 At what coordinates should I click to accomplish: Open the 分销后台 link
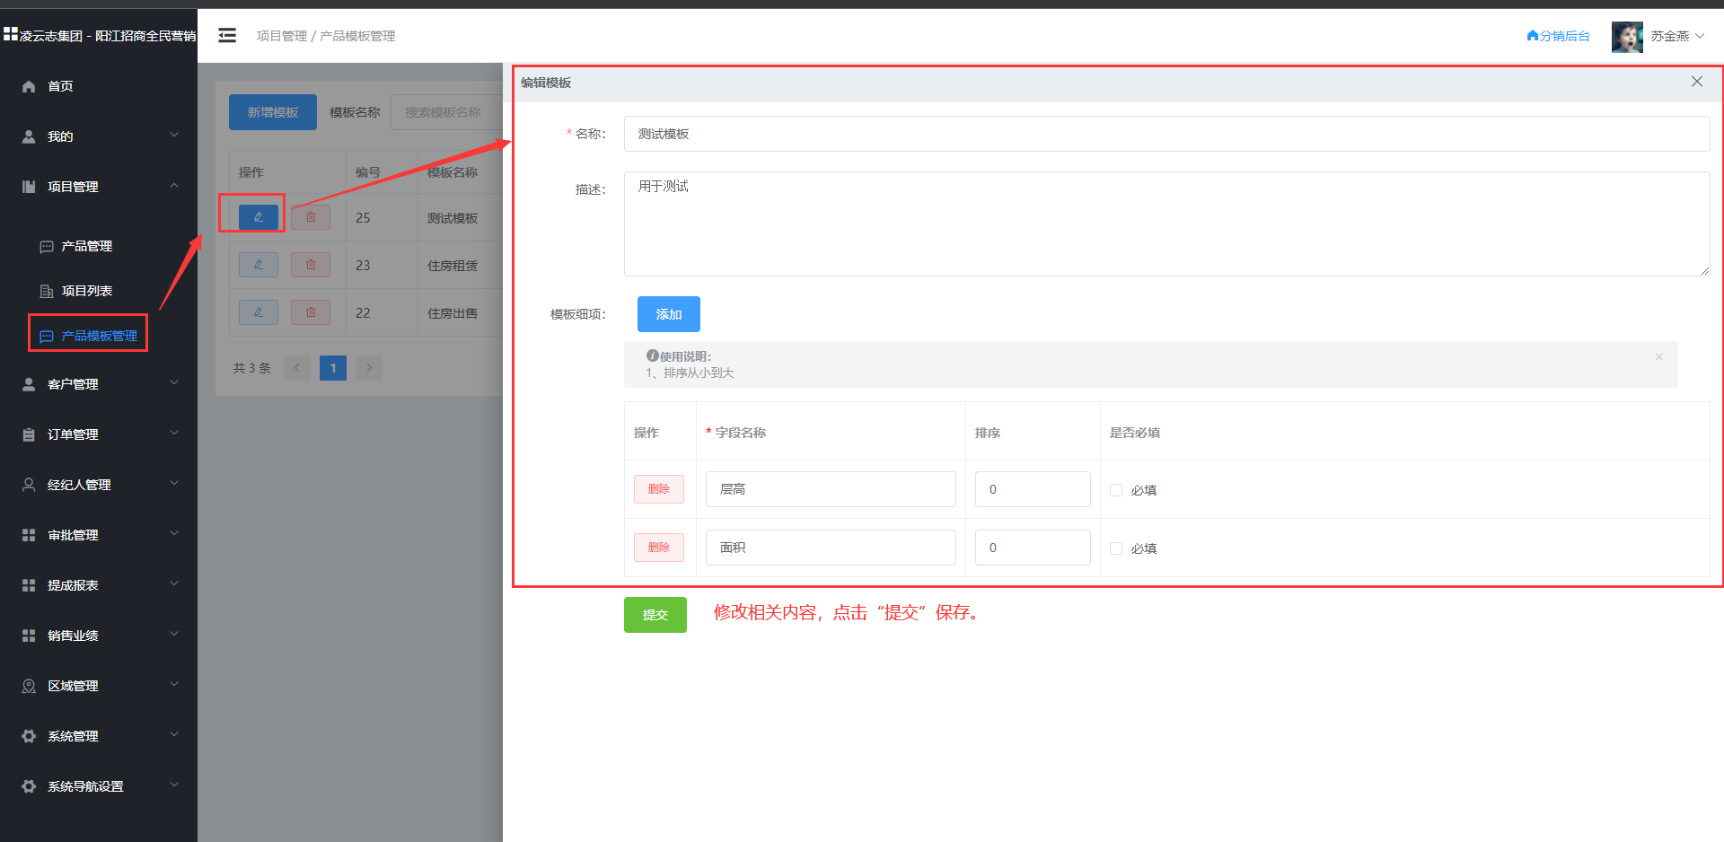coord(1558,36)
